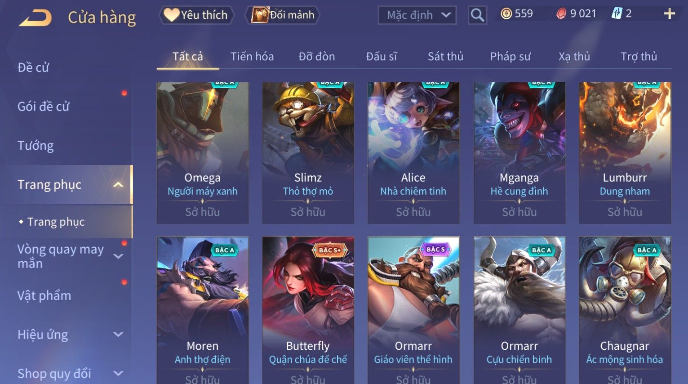The image size is (688, 384).
Task: Collapse the Trang phục sidebar section
Action: (x=118, y=185)
